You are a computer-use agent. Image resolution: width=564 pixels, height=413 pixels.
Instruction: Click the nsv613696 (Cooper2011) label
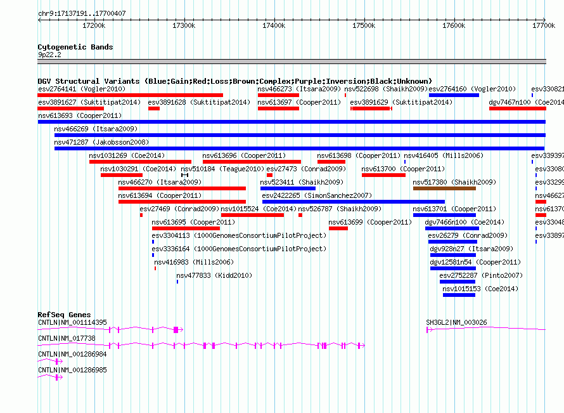(x=244, y=155)
